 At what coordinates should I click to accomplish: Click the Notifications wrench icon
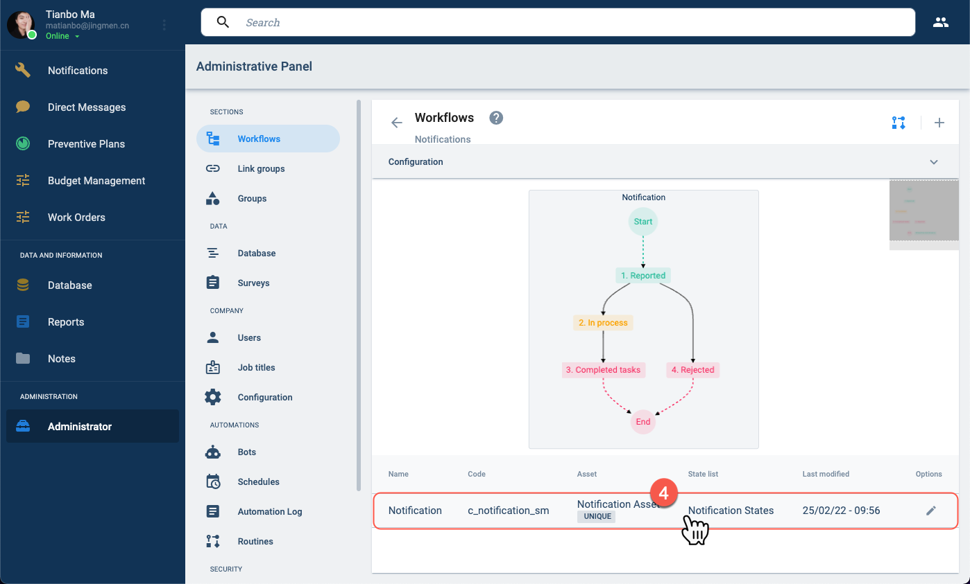pos(23,70)
